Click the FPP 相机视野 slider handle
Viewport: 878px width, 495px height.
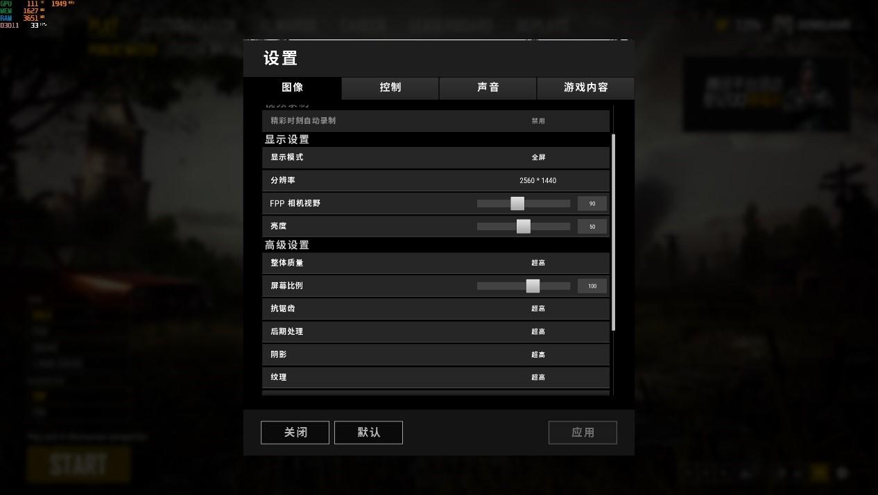[517, 203]
